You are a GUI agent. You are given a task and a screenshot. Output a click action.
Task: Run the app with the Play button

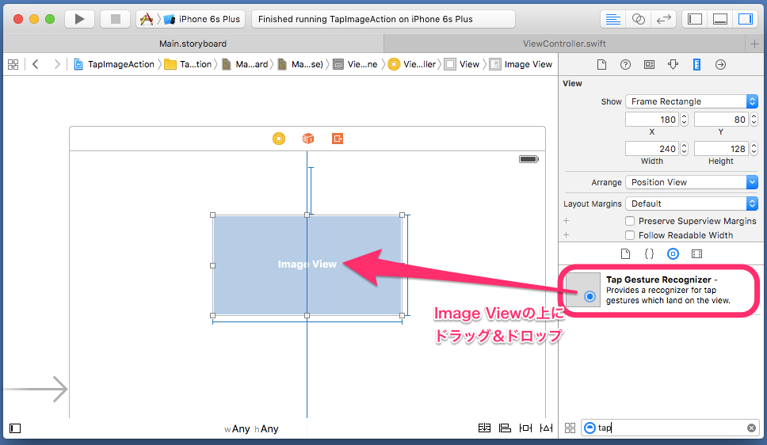tap(79, 19)
